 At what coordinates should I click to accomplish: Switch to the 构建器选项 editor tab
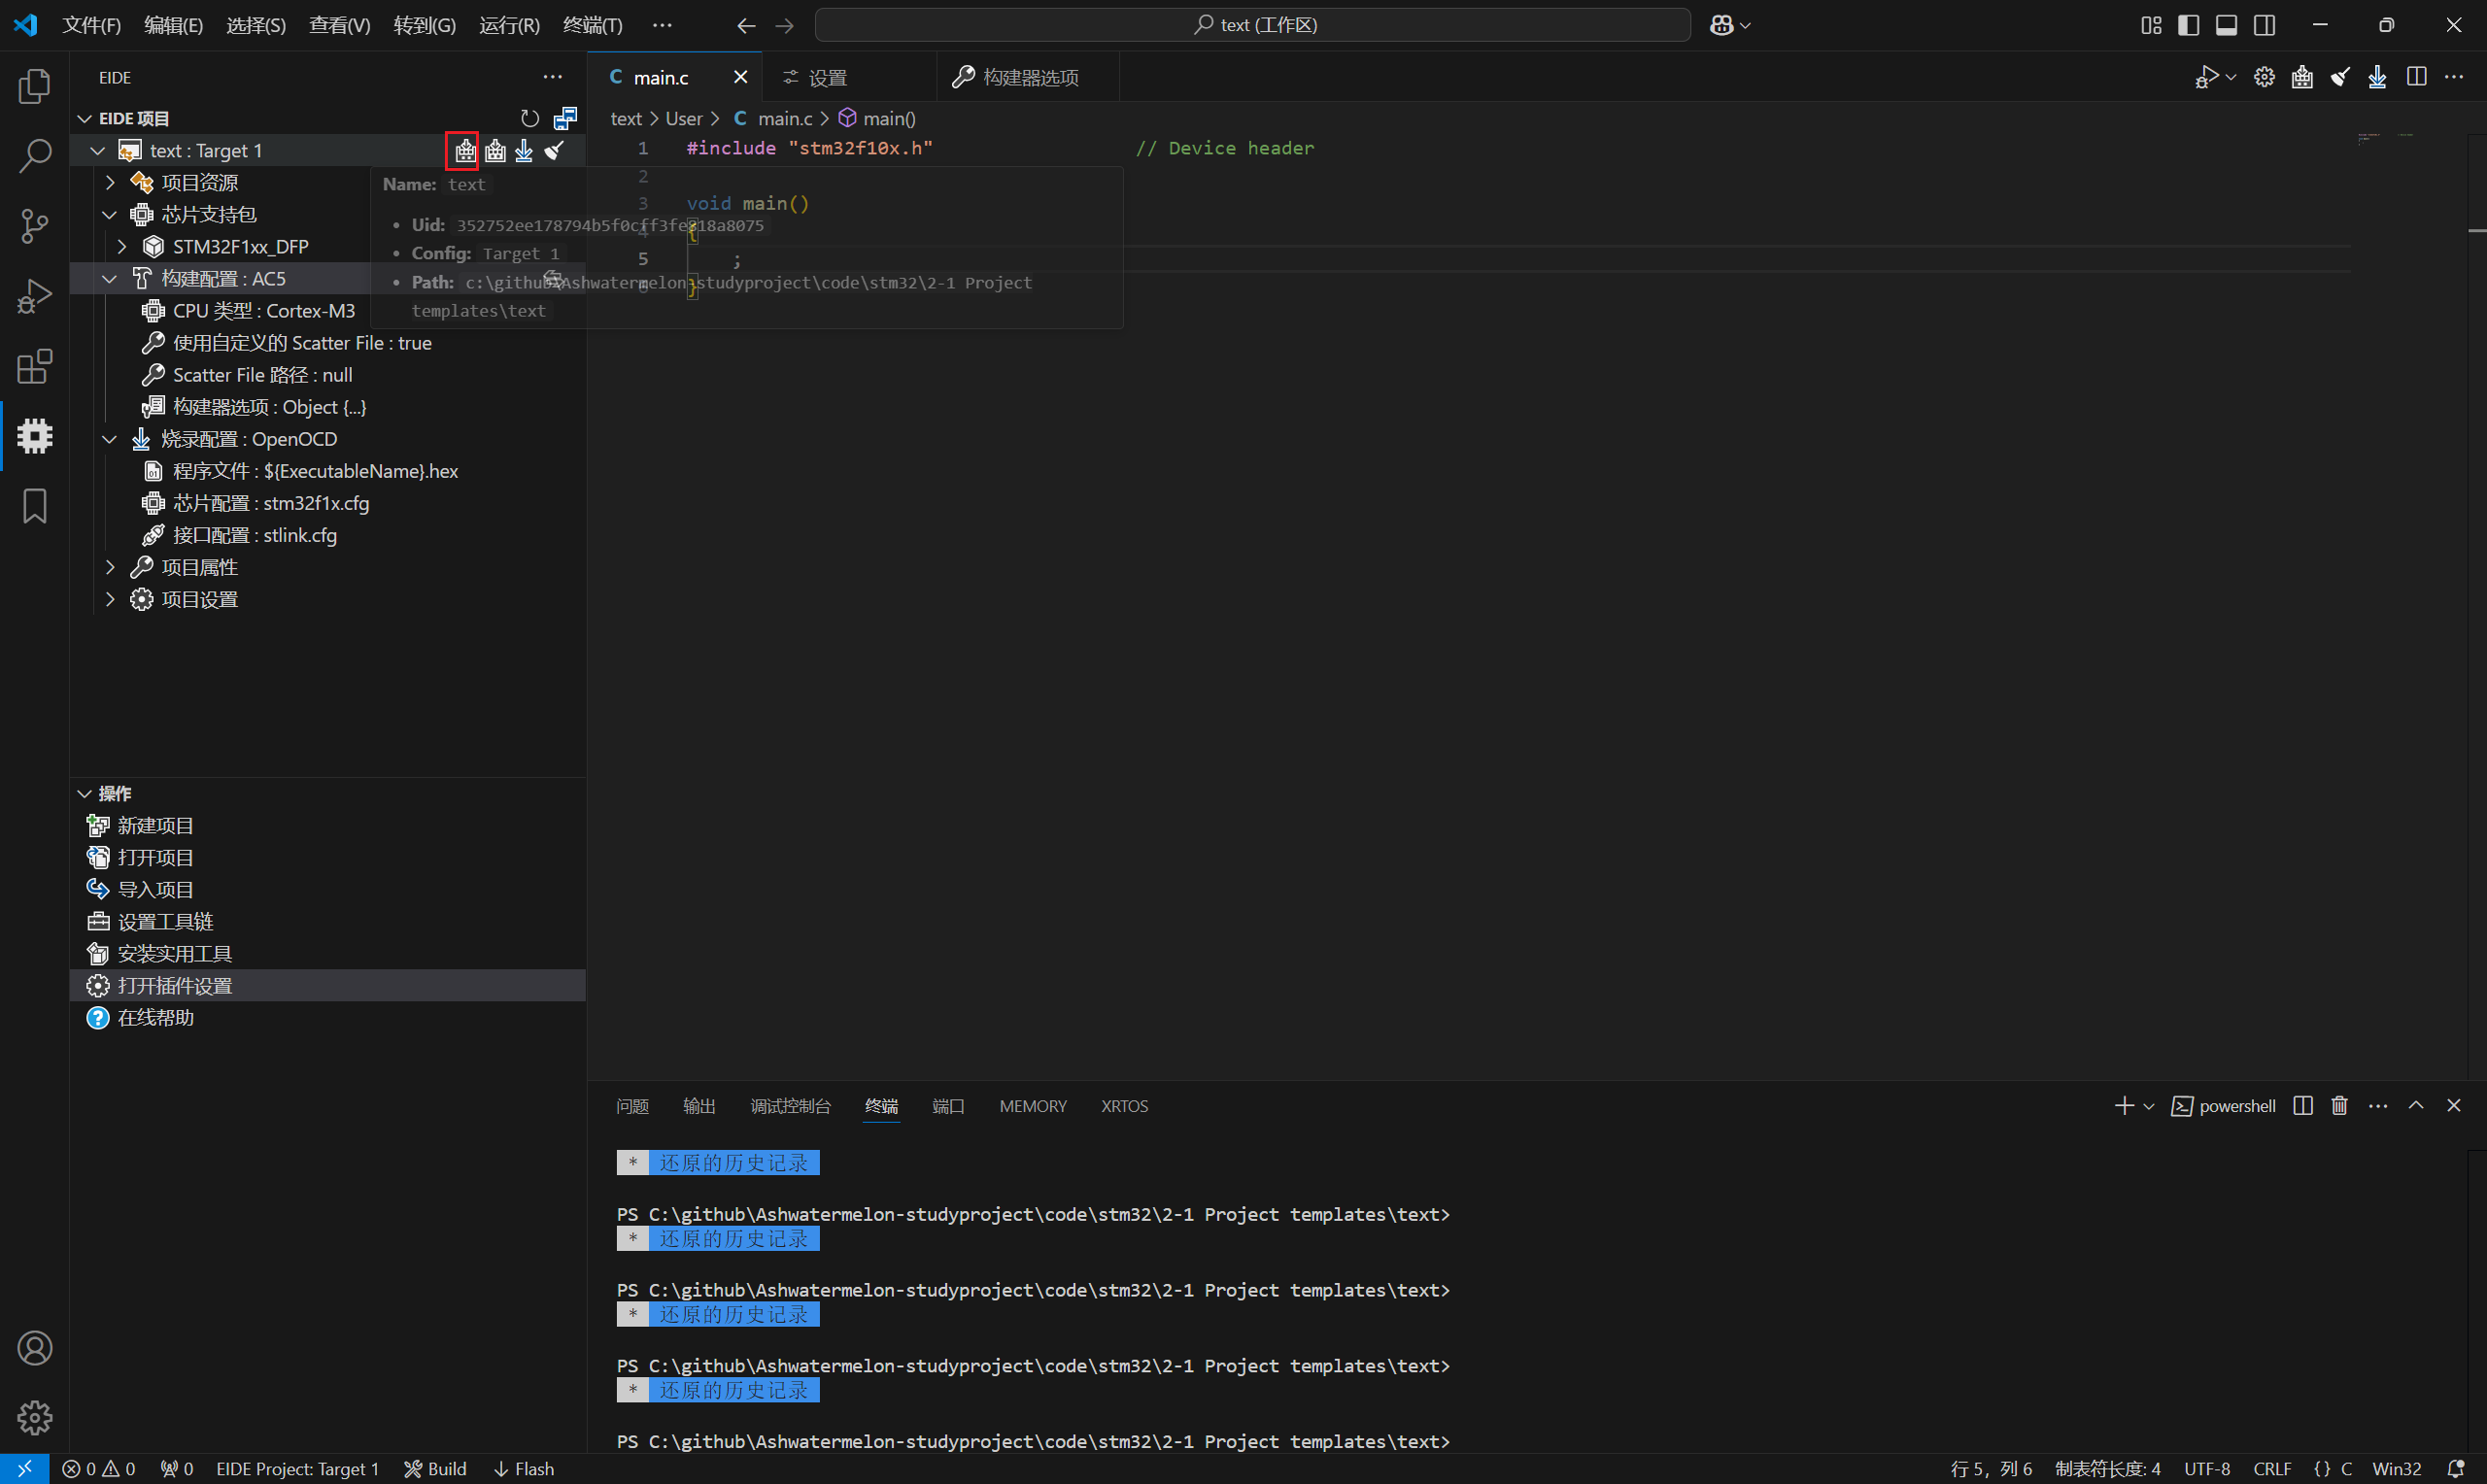point(1029,78)
